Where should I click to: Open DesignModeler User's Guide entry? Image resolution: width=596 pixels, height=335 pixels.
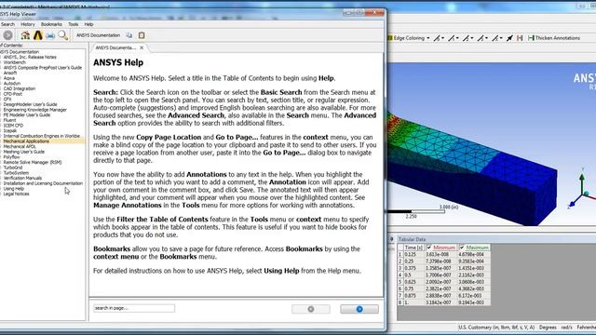pyautogui.click(x=31, y=104)
